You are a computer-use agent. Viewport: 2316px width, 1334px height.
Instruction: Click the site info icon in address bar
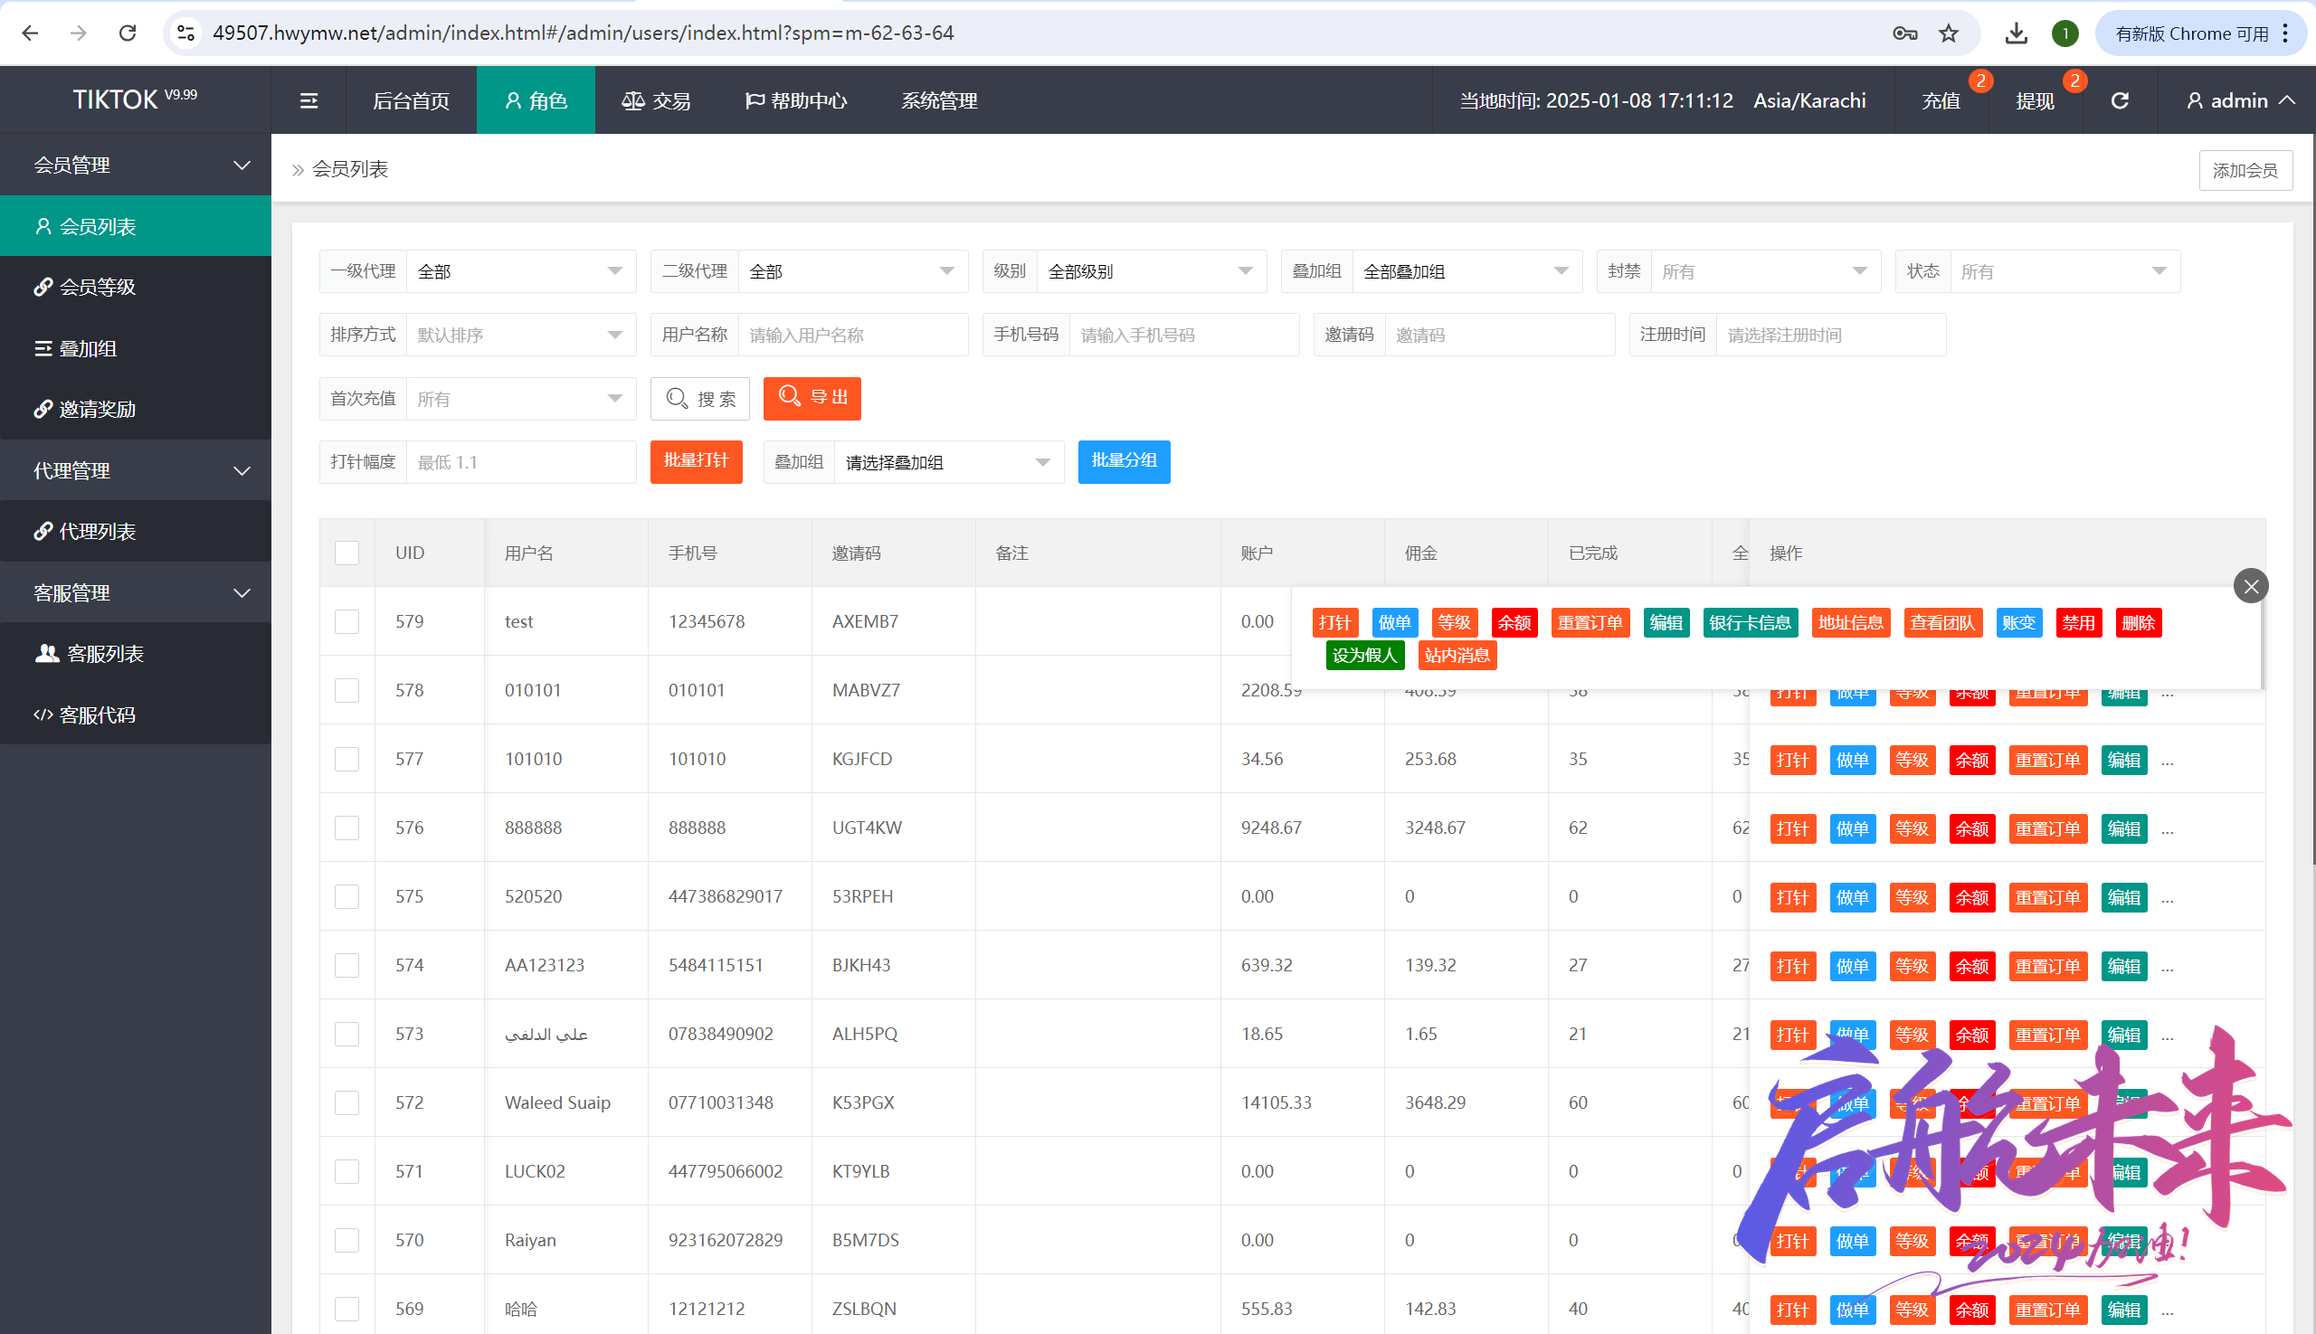coord(186,33)
